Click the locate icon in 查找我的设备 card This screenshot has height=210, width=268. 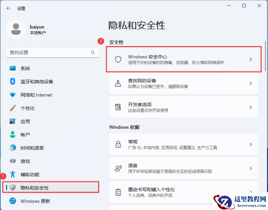click(x=118, y=83)
